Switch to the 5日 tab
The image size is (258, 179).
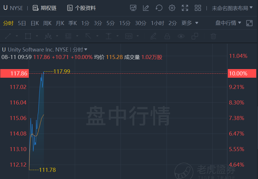[x=22, y=23]
